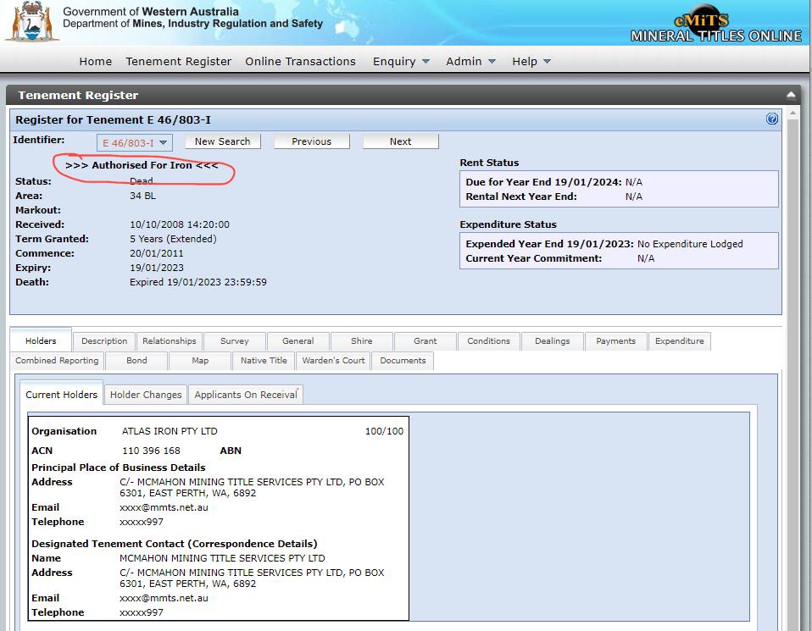Click the holder share 100/100
This screenshot has height=631, width=812.
(384, 431)
